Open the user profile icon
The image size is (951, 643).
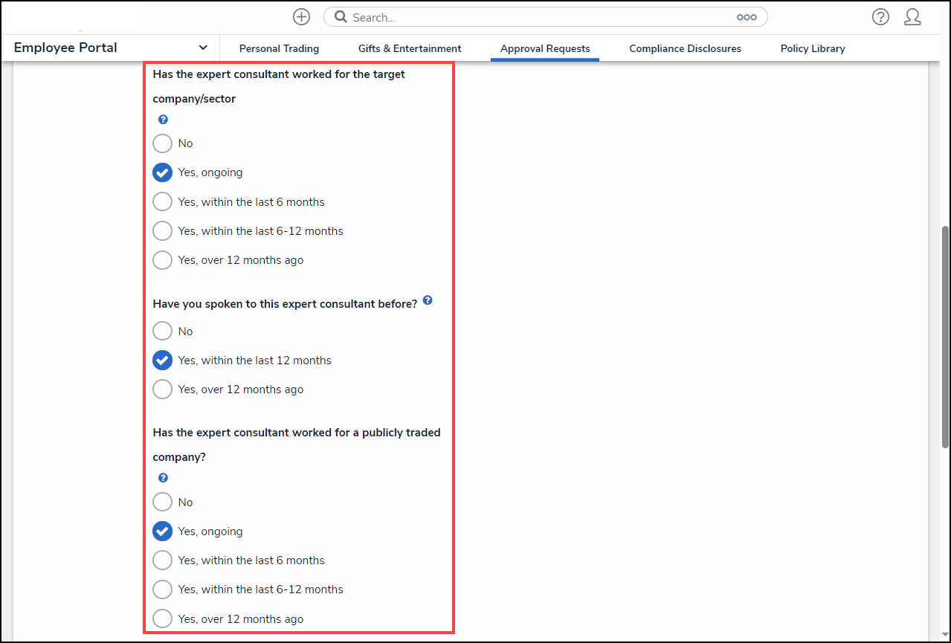(x=912, y=17)
